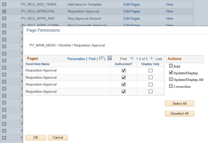Check the Correction action checkbox
The height and width of the screenshot is (143, 208).
(171, 86)
